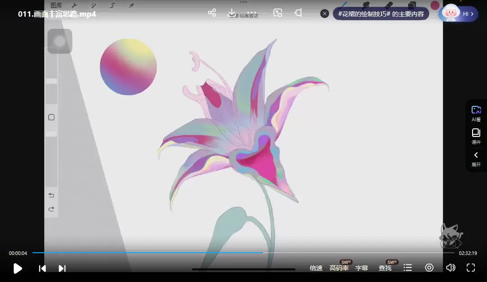Screen dimensions: 487x282
Task: Click the Procreate smudge tool icon
Action: tap(366, 5)
